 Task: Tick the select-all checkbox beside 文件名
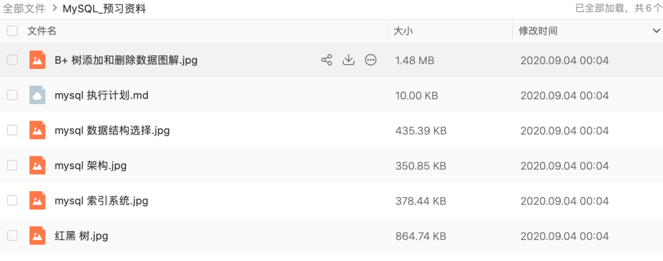pyautogui.click(x=12, y=31)
